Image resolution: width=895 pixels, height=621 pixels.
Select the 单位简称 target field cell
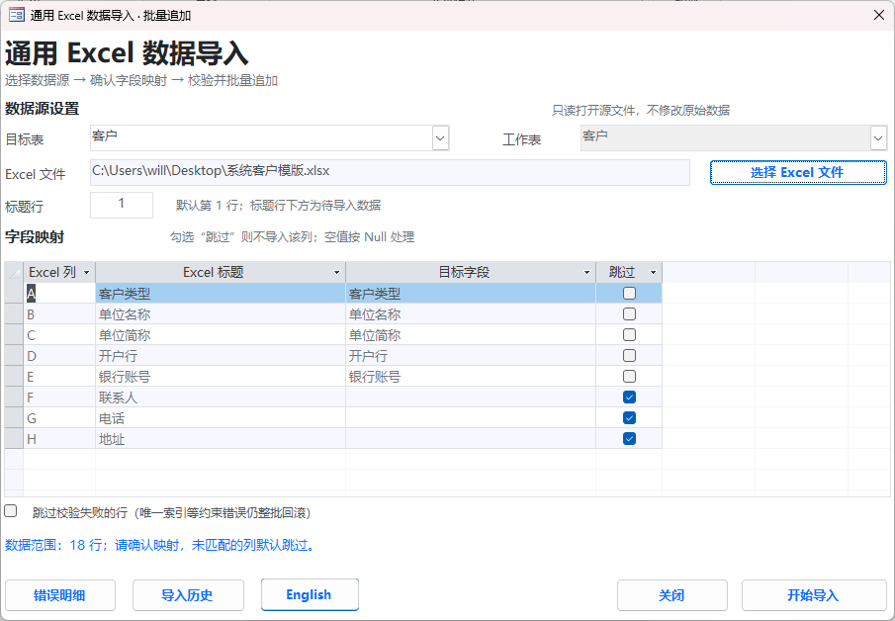471,335
